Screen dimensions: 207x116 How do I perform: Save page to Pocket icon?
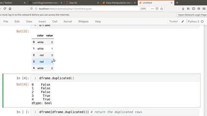[x=157, y=9]
